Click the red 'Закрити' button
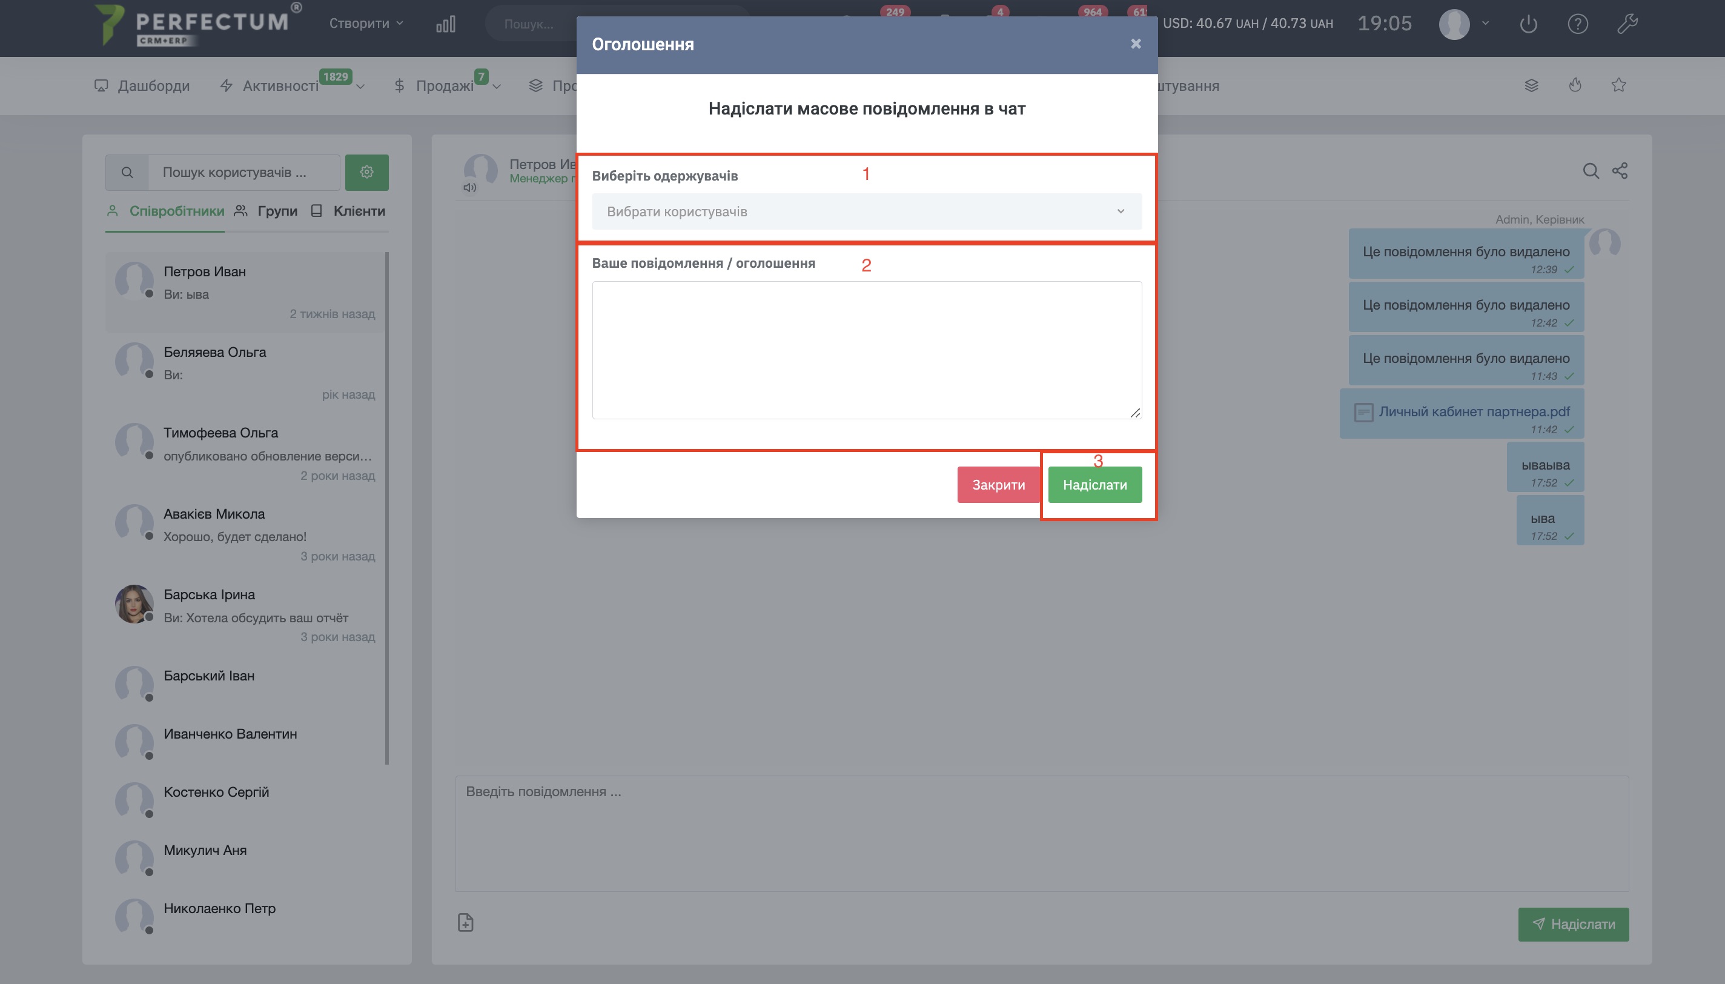Screen dimensions: 1725x984 998,485
